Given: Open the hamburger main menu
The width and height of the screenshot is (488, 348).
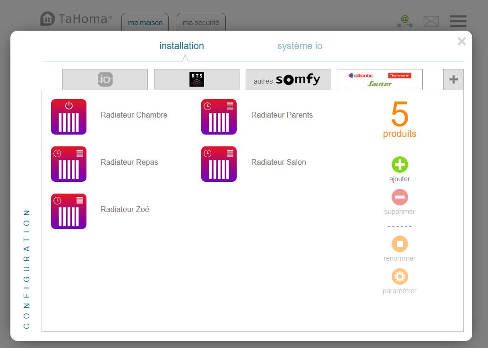Looking at the screenshot, I should [458, 21].
